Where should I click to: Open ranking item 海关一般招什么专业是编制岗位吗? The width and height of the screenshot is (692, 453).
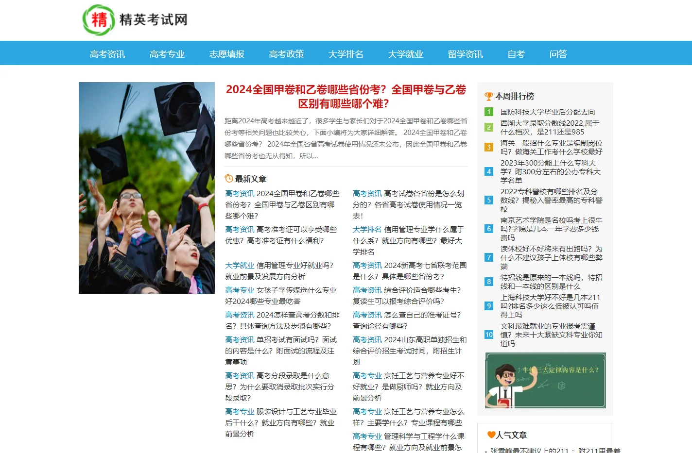[x=552, y=147]
